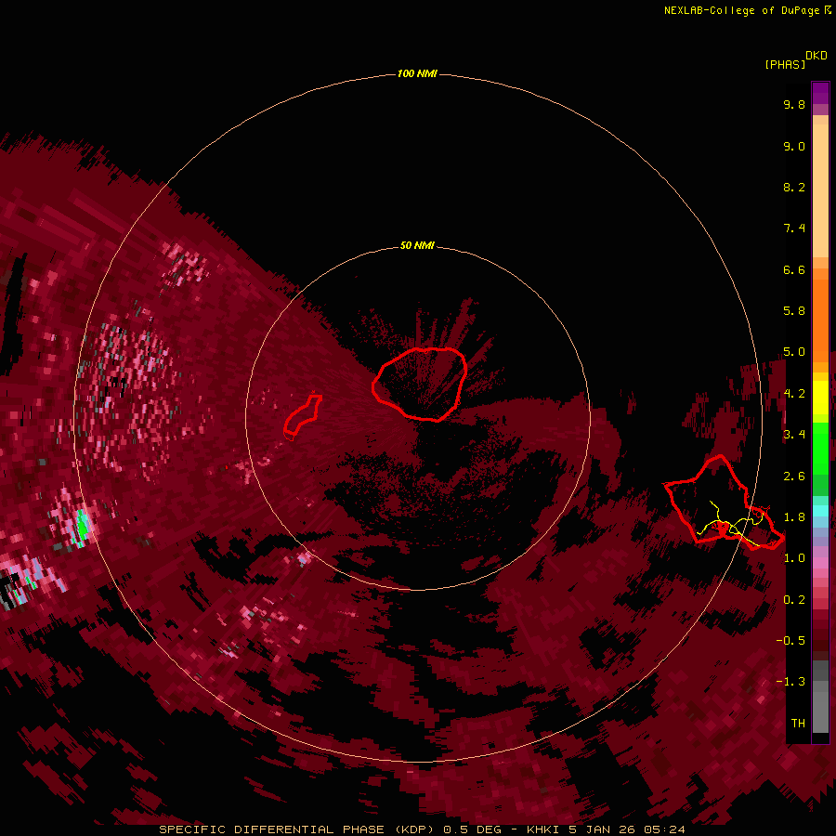
Task: Click the 100 NMI range ring label
Action: tap(417, 73)
